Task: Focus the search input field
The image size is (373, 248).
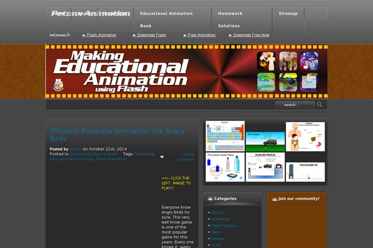Action: point(295,105)
